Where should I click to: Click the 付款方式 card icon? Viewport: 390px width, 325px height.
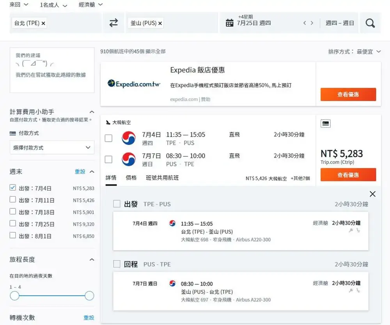[13, 133]
